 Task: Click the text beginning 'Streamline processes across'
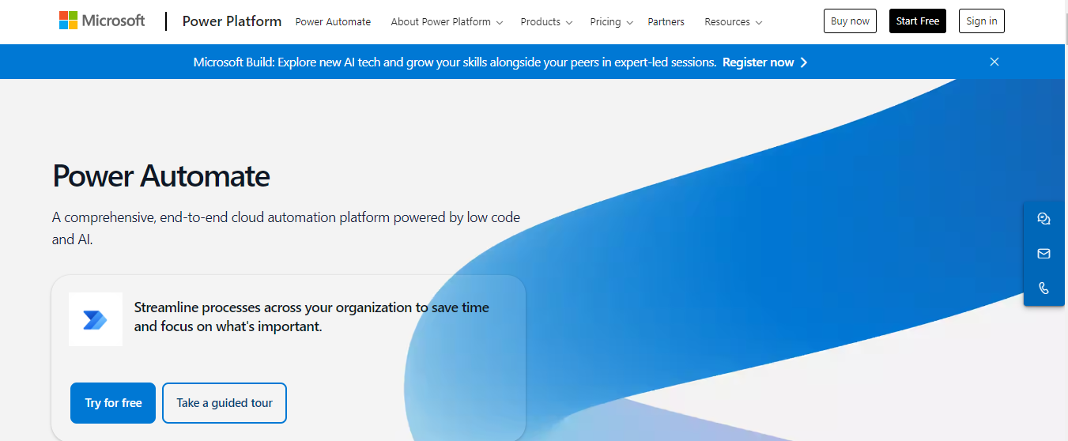tap(311, 316)
